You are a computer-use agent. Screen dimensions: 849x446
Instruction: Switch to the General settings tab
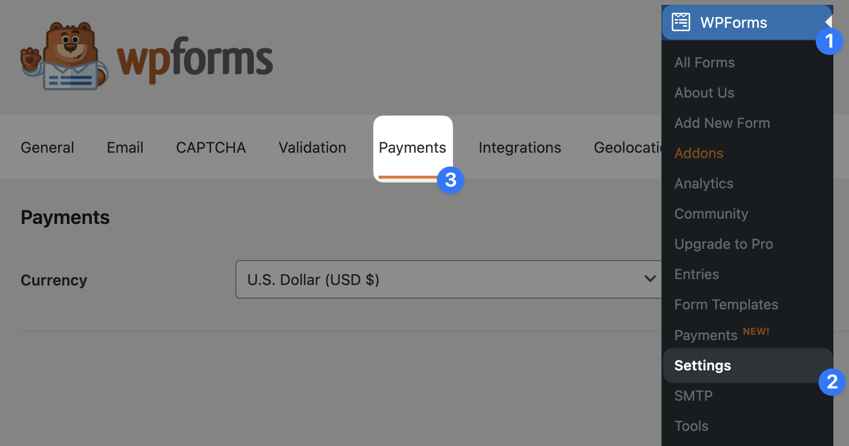47,147
